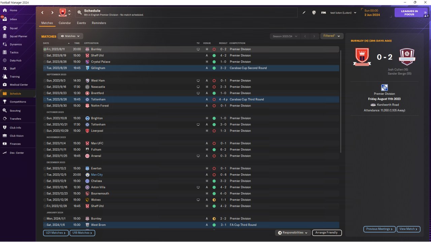Open Schedule in the sidebar
431x242 pixels.
(x=15, y=93)
